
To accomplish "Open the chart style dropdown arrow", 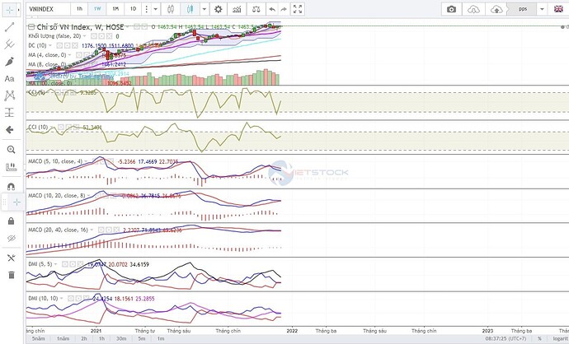I will point(205,9).
